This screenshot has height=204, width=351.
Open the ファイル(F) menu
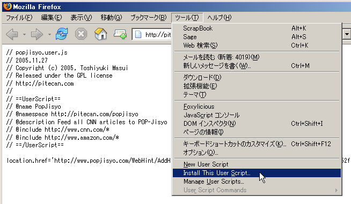click(19, 18)
